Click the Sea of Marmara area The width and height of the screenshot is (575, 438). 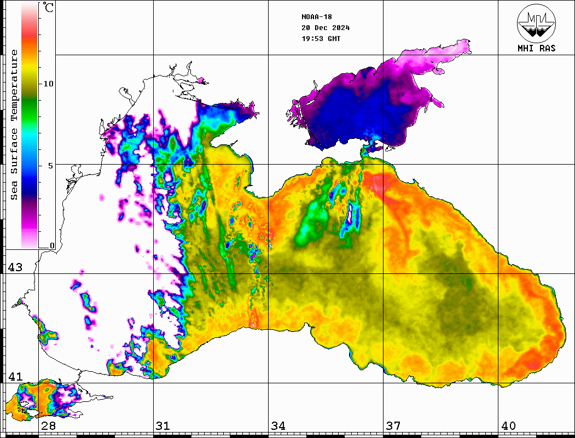coord(46,400)
